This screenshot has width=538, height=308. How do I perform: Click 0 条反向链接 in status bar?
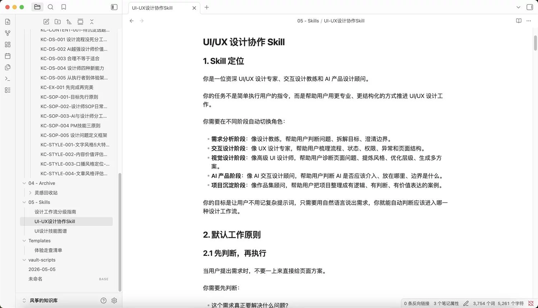click(x=416, y=303)
